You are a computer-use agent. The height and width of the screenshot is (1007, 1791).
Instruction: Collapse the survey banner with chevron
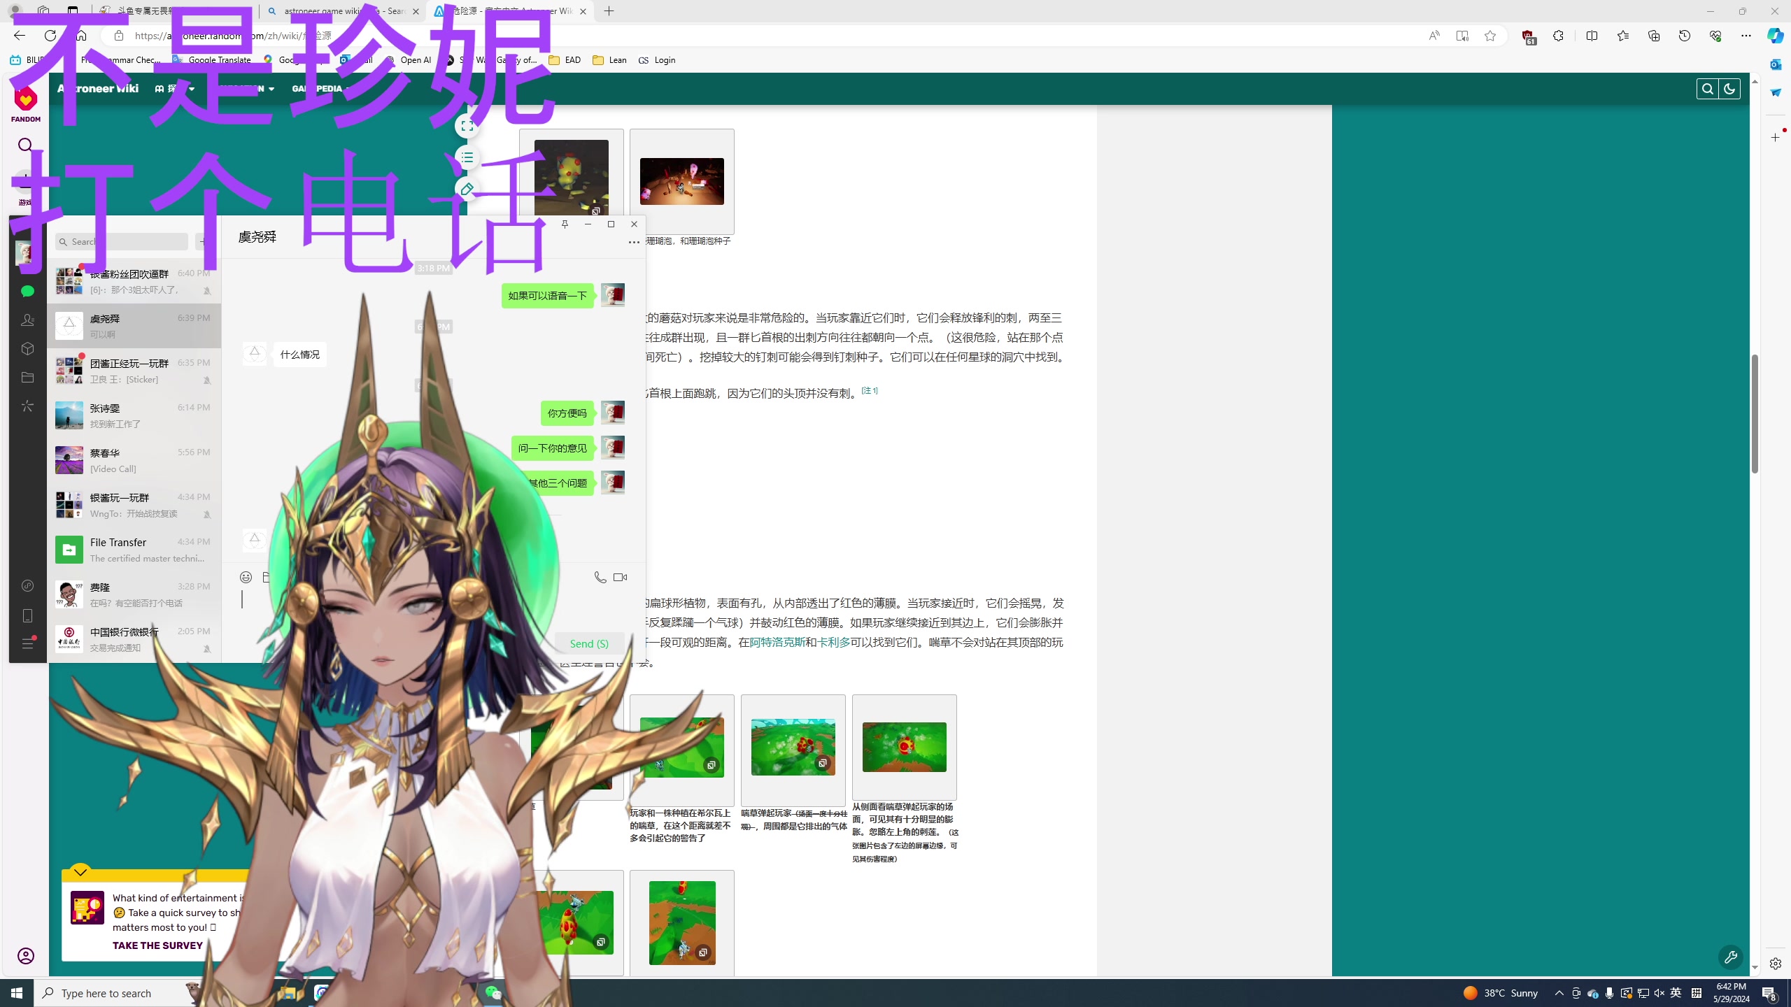pos(80,871)
